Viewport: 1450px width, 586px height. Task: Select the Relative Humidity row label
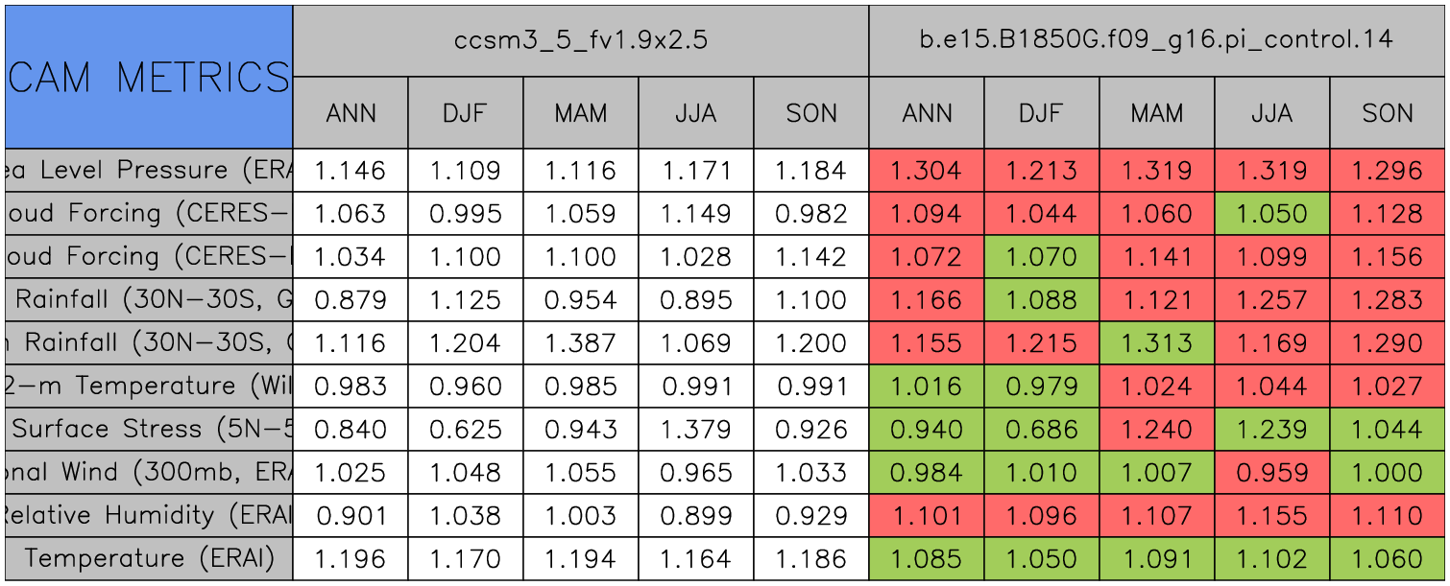click(149, 515)
